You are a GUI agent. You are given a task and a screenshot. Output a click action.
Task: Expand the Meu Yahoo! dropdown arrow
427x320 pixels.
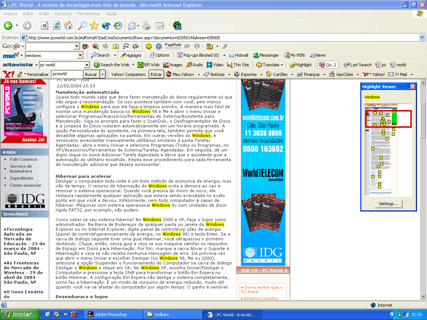click(x=199, y=74)
